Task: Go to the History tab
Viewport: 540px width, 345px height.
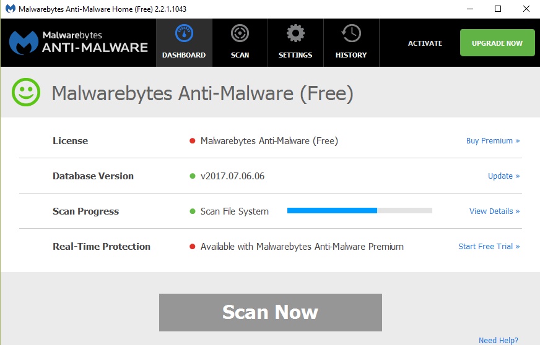Action: [351, 42]
